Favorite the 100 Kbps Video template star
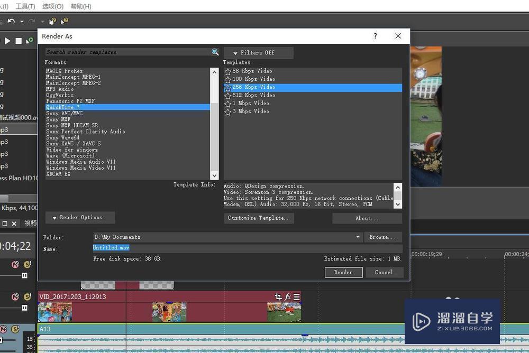 (x=227, y=79)
